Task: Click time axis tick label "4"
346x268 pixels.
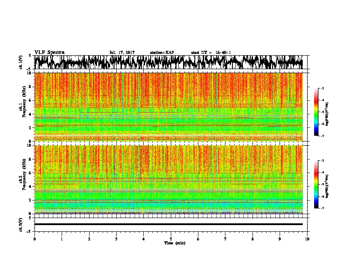Action: point(144,239)
